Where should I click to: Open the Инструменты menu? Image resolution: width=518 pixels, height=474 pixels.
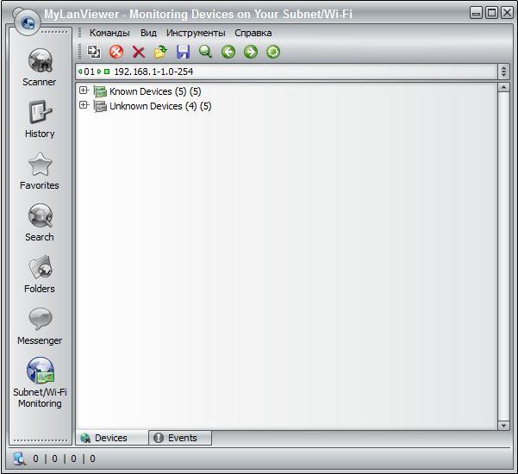click(196, 33)
